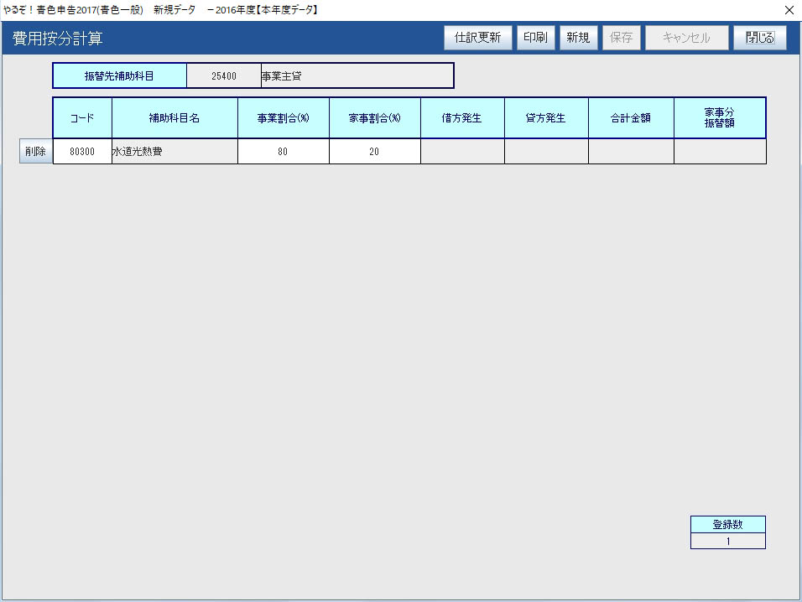
Task: Delete the 水道光熱費 row with 削除
Action: (x=35, y=152)
